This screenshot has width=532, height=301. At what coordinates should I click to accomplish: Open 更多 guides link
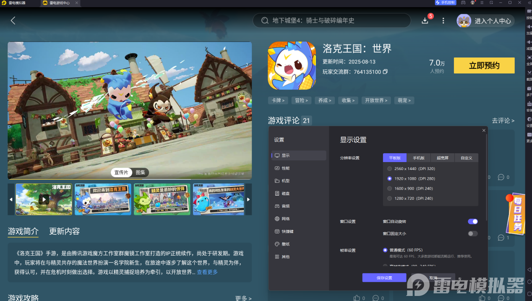click(x=243, y=298)
